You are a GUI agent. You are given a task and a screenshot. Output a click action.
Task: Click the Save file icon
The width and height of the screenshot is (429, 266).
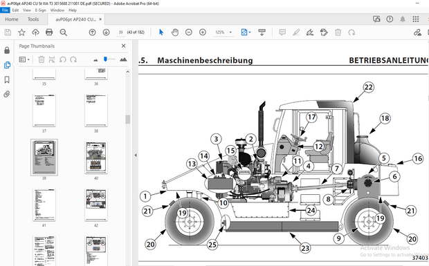[8, 32]
